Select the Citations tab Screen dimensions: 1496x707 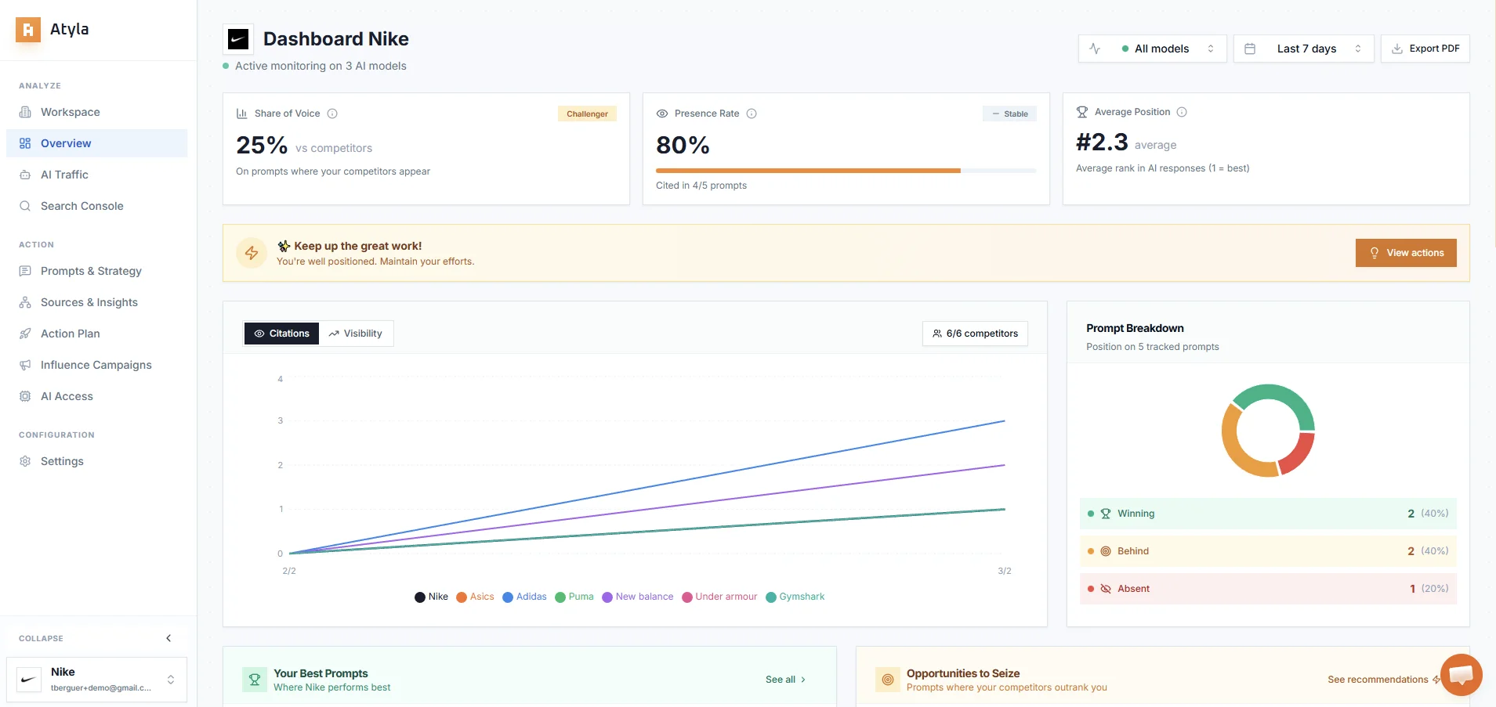coord(281,334)
